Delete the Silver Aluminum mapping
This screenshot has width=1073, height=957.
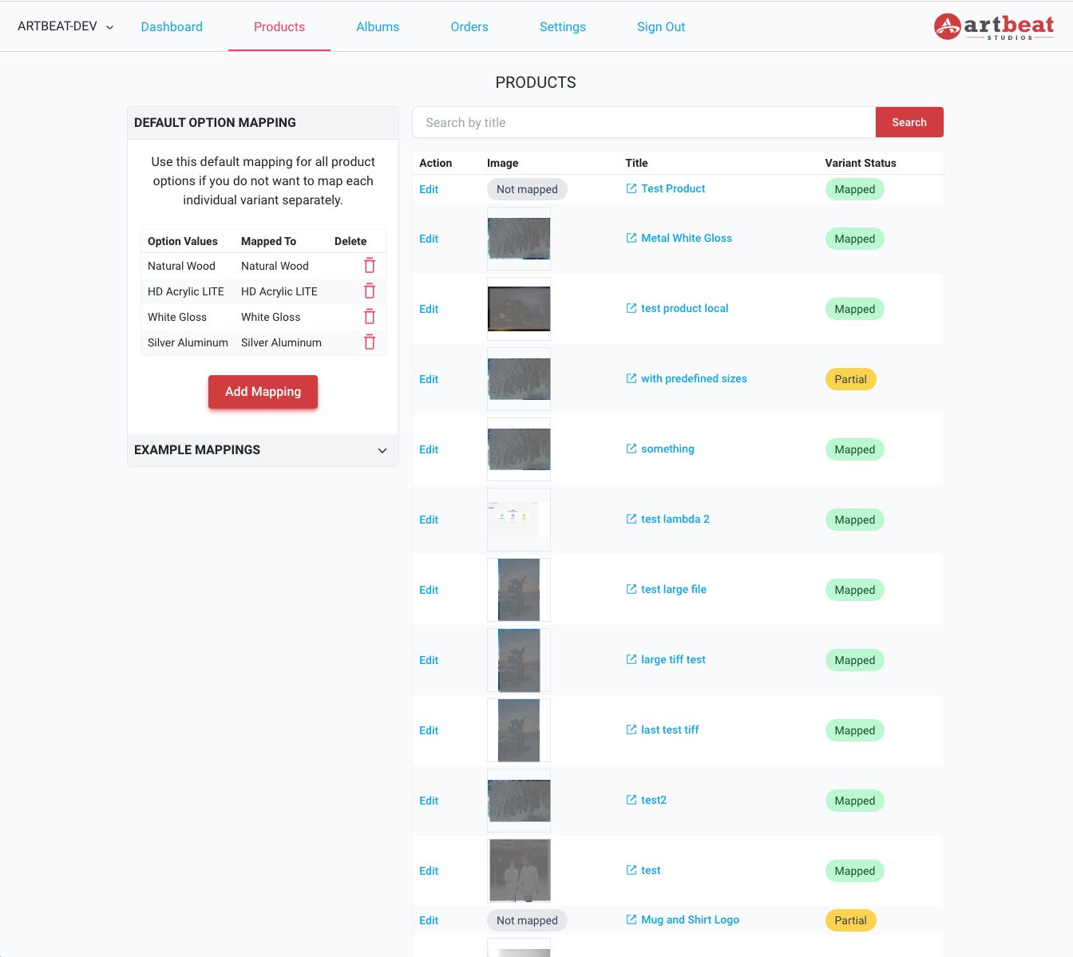click(370, 342)
